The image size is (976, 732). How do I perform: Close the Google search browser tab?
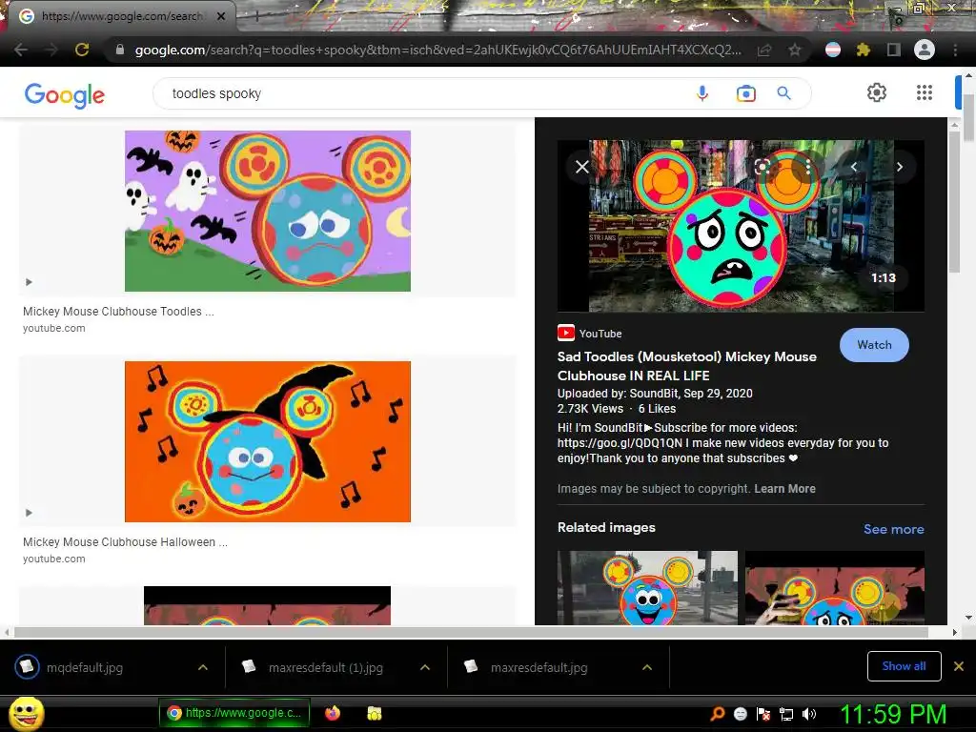[221, 16]
